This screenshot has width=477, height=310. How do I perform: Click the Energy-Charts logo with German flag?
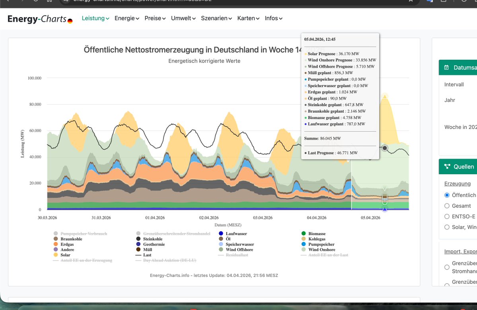pos(40,19)
